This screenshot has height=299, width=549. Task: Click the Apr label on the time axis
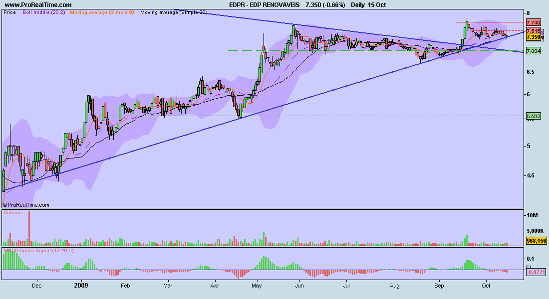click(215, 286)
